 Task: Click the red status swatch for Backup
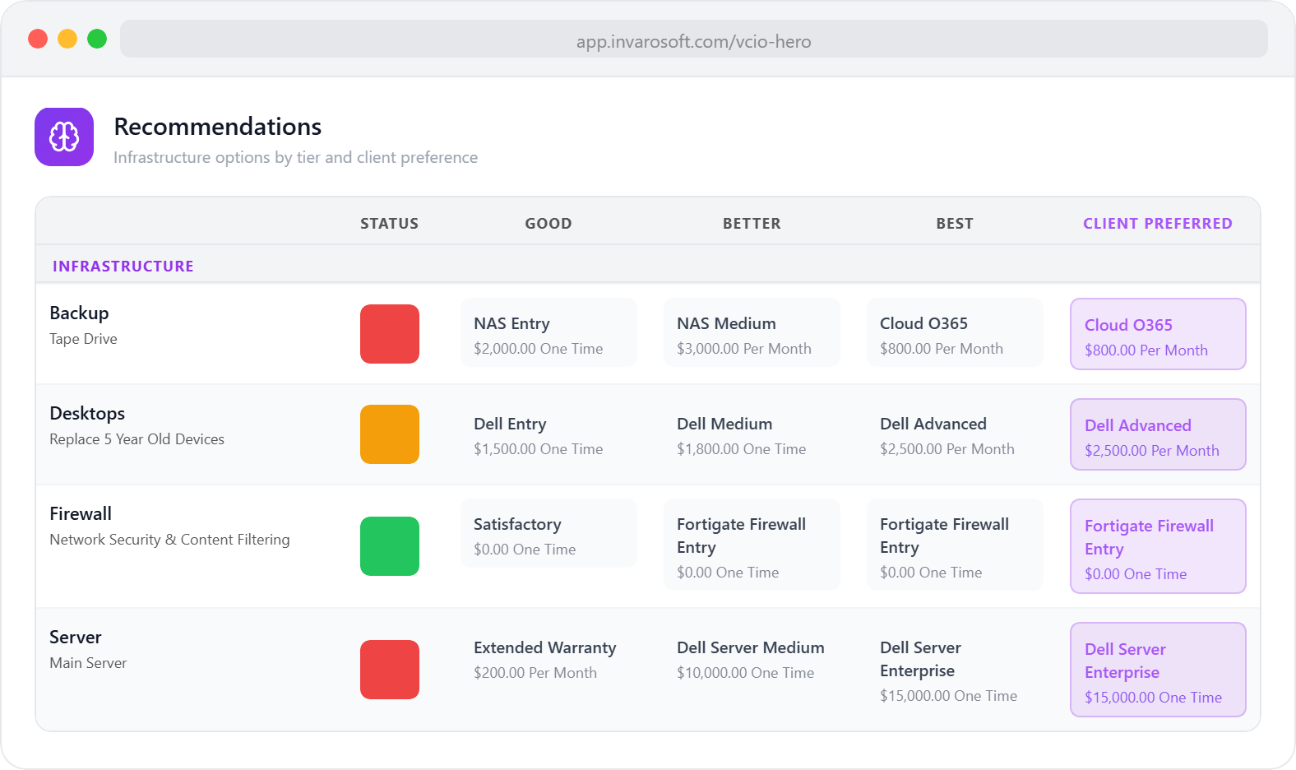click(390, 334)
